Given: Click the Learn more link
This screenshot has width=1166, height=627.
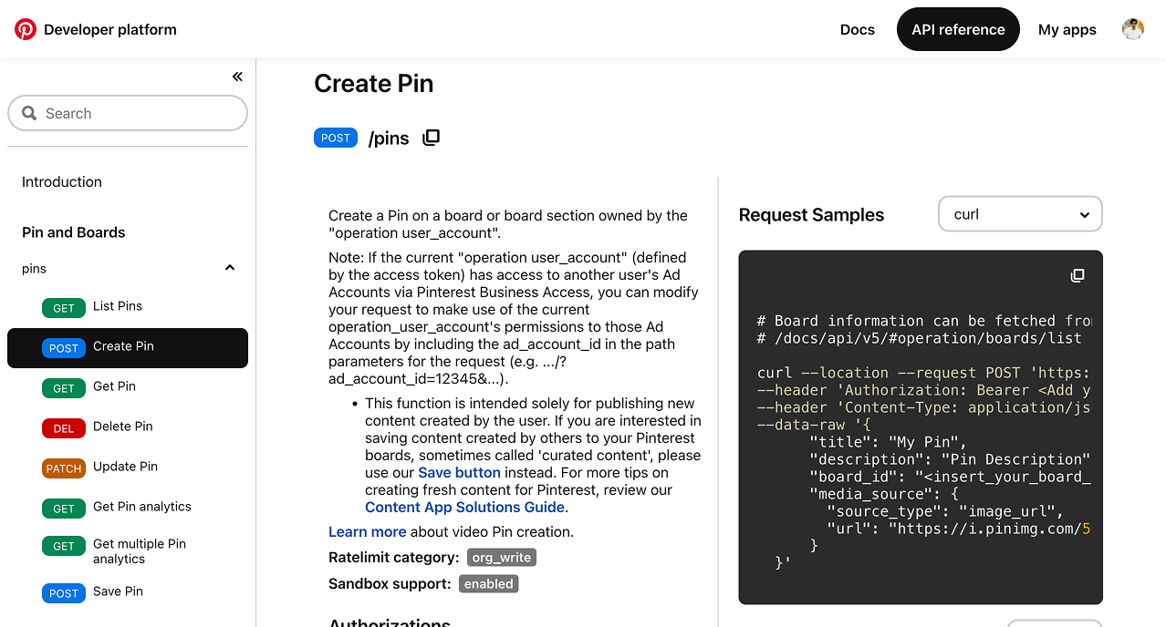Looking at the screenshot, I should pos(368,532).
